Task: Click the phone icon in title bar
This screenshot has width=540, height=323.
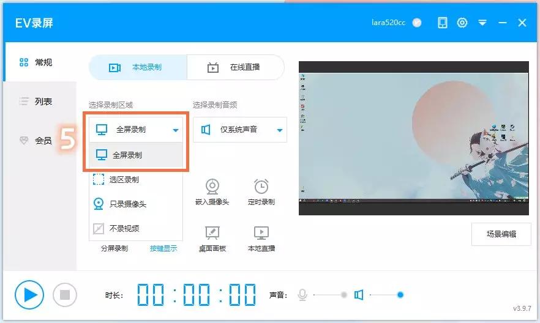Action: pos(442,23)
